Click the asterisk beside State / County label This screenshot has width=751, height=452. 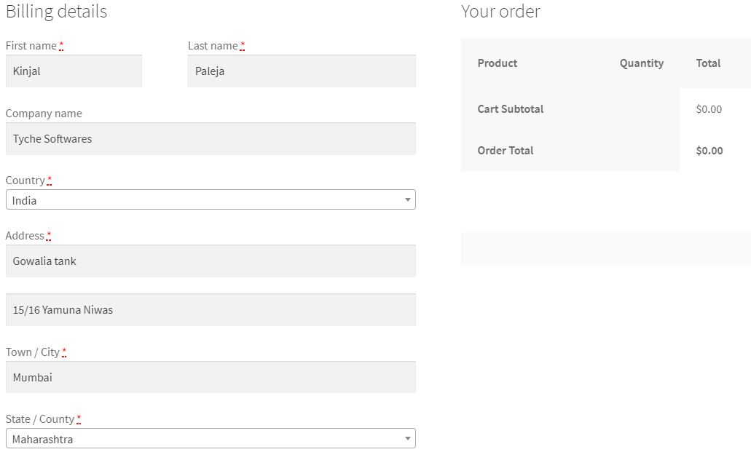[79, 419]
